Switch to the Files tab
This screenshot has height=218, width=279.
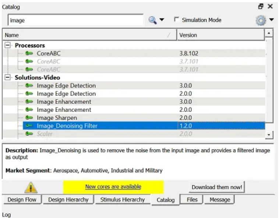[192, 200]
